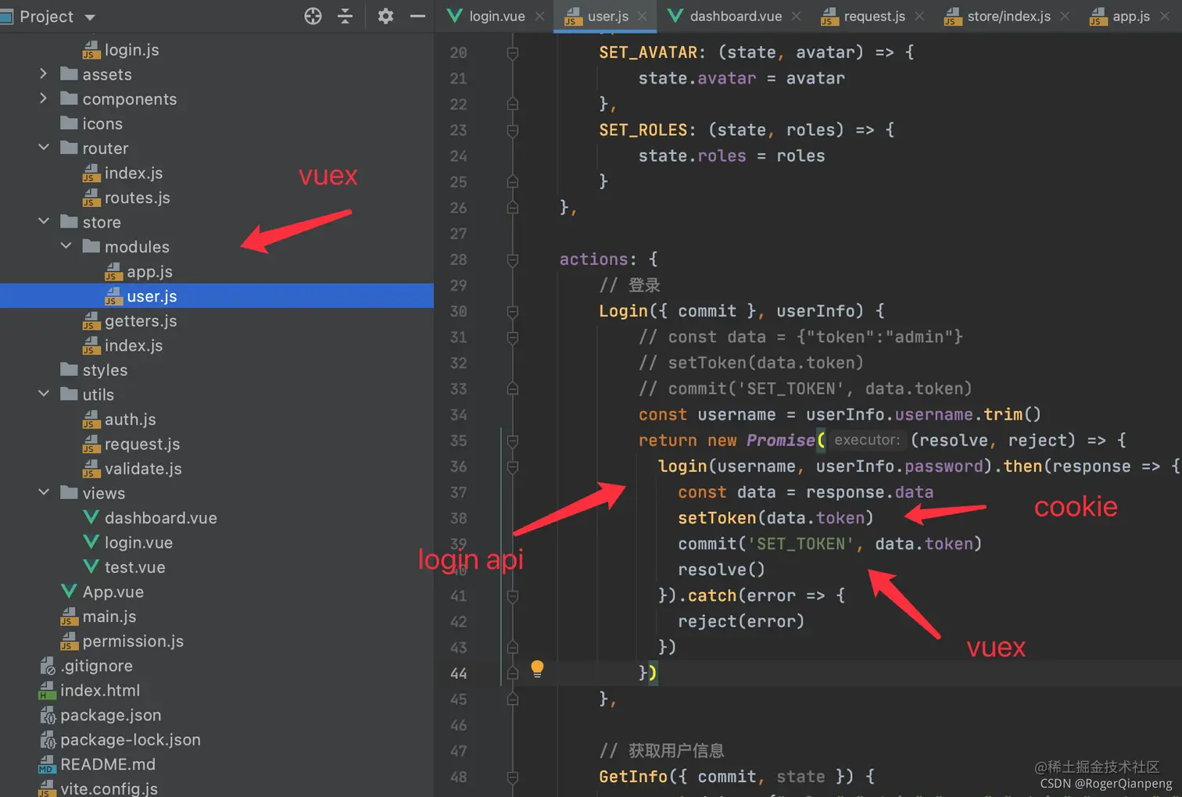Collapse the router folder
Screen dimensions: 1182x797
(44, 148)
